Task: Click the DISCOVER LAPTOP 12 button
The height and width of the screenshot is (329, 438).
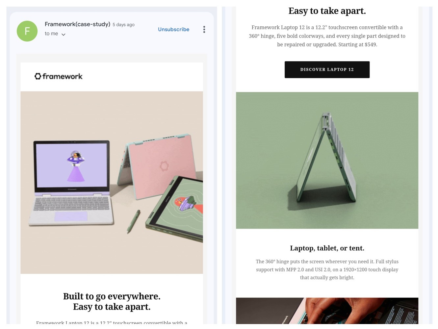Action: pos(327,69)
